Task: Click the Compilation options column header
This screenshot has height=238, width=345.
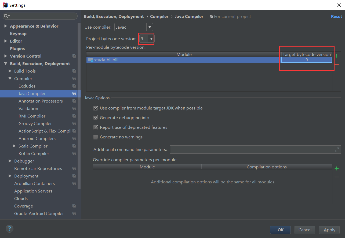Action: tap(267, 167)
